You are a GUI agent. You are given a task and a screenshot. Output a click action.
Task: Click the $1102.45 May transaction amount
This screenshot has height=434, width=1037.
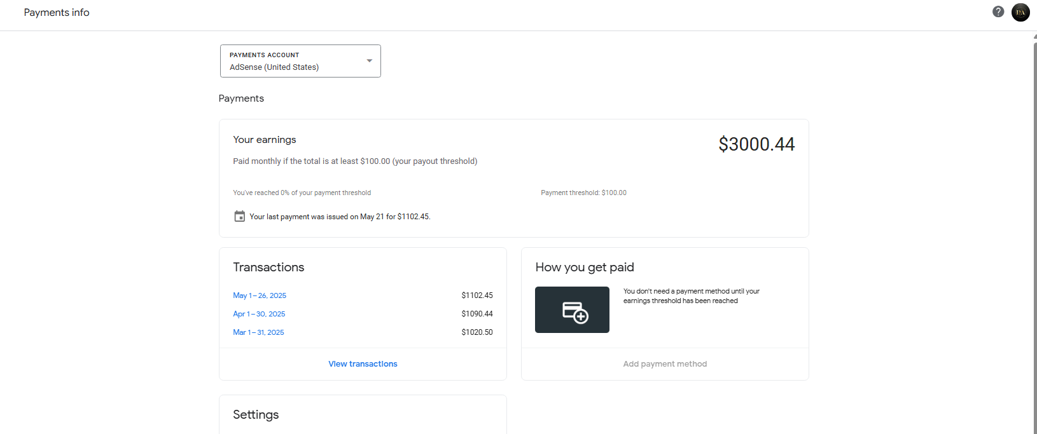point(477,295)
